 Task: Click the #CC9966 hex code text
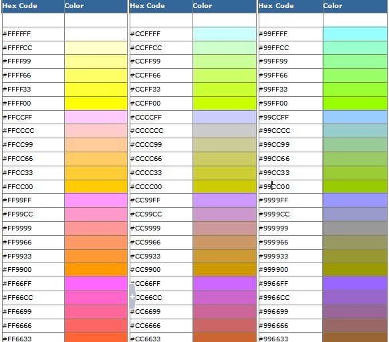(146, 242)
